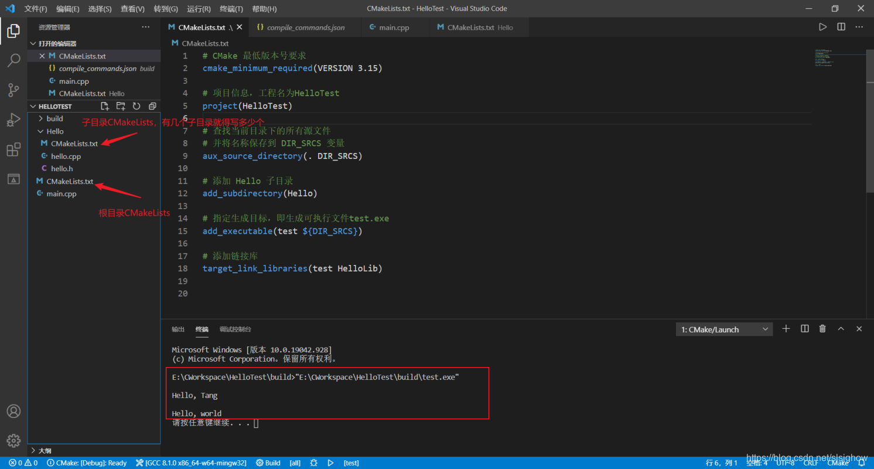Open the Accounts menu icon
This screenshot has height=469, width=874.
(x=13, y=411)
